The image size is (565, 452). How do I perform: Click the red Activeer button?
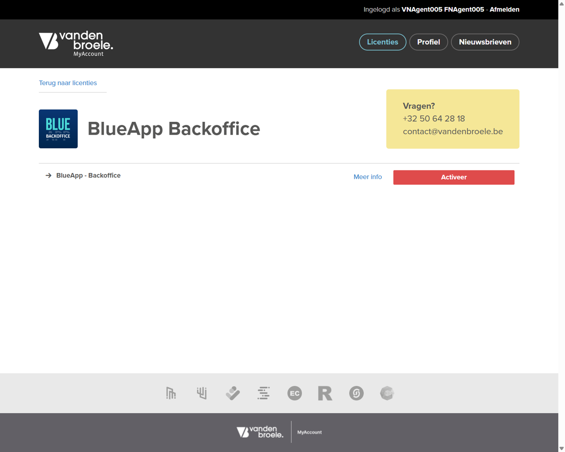coord(454,177)
